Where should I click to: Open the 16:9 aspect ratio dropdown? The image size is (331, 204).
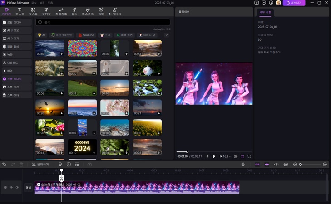pyautogui.click(x=227, y=156)
